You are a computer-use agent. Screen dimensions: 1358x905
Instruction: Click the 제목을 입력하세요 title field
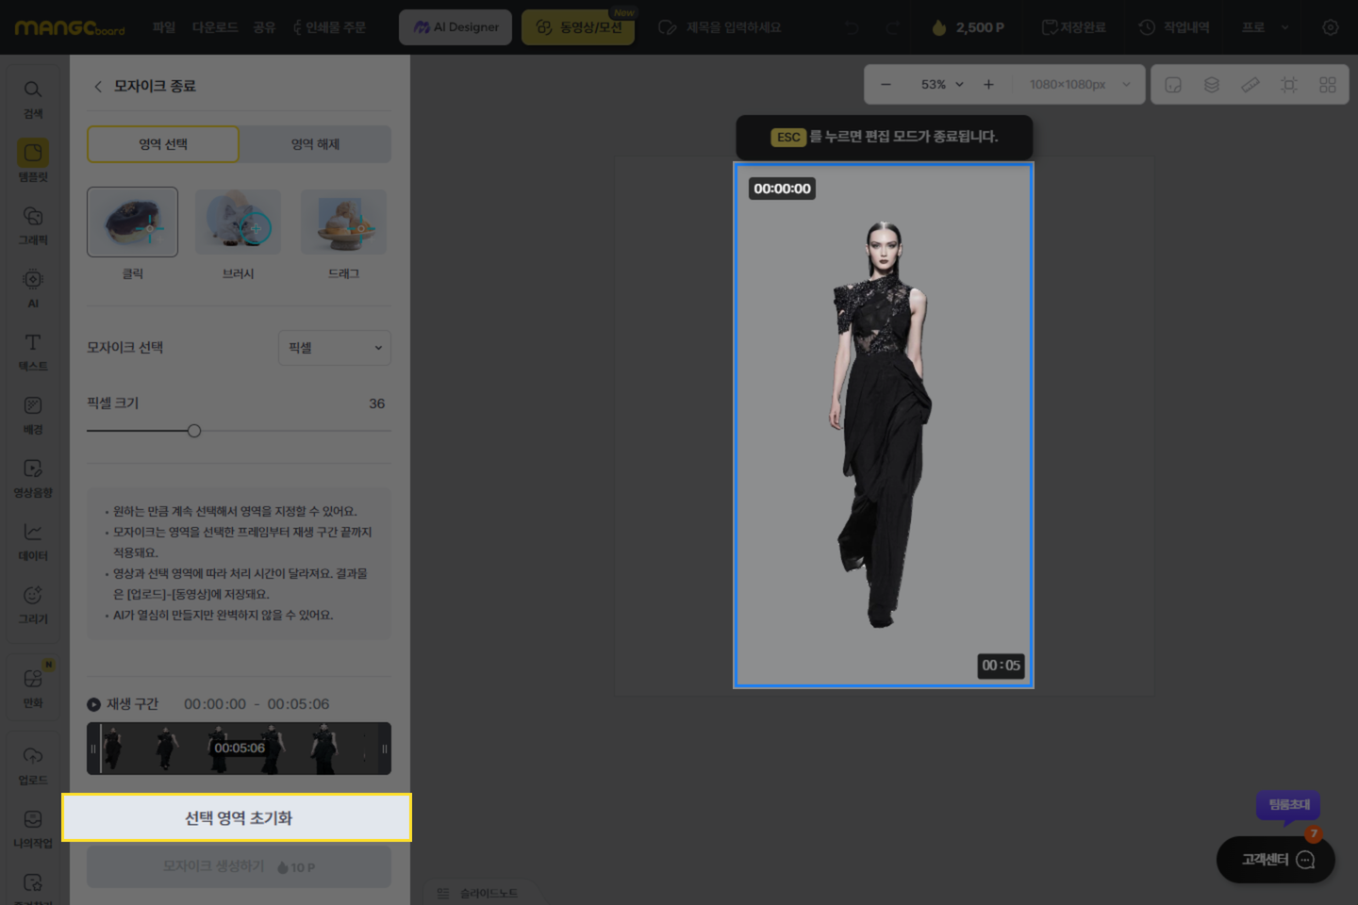733,27
